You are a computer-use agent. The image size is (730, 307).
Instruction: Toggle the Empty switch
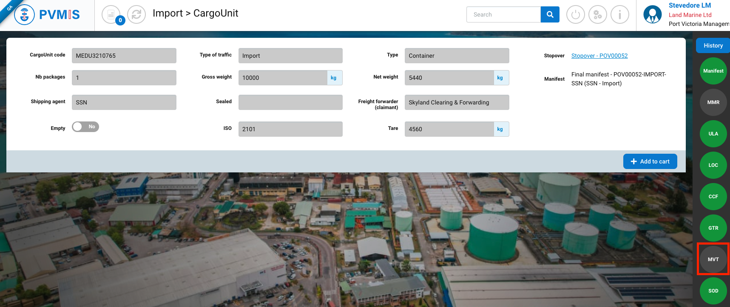coord(85,127)
